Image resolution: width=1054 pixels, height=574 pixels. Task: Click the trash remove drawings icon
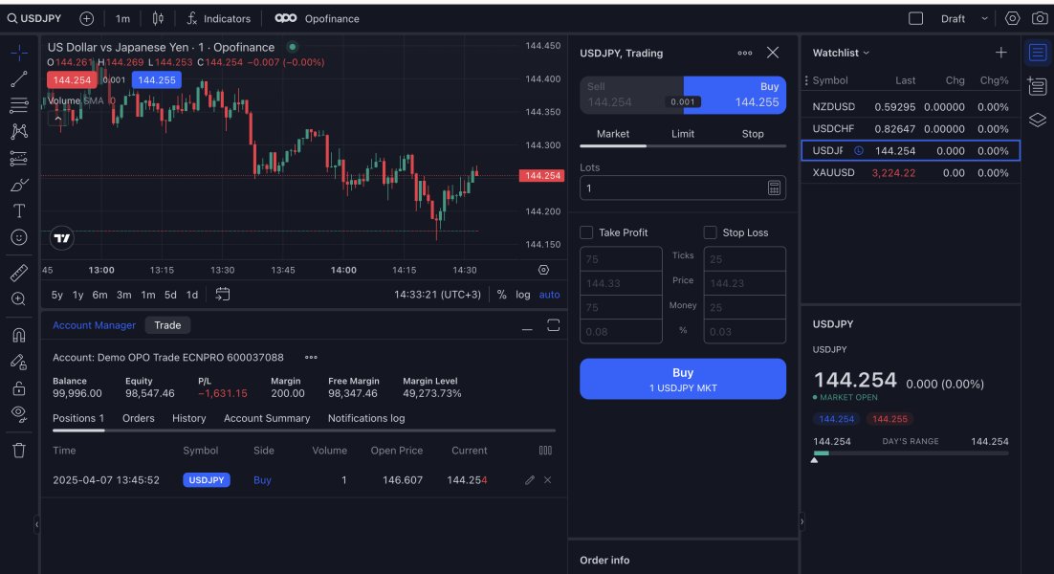point(19,450)
